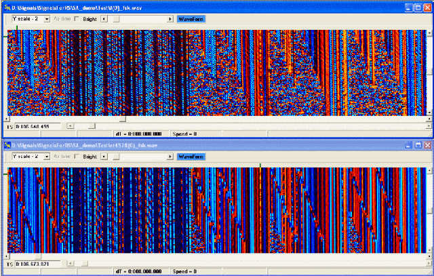Switch to WaveForm in 4578(0)_fsk.wav window
Viewport: 434px width, 276px height.
tap(191, 156)
